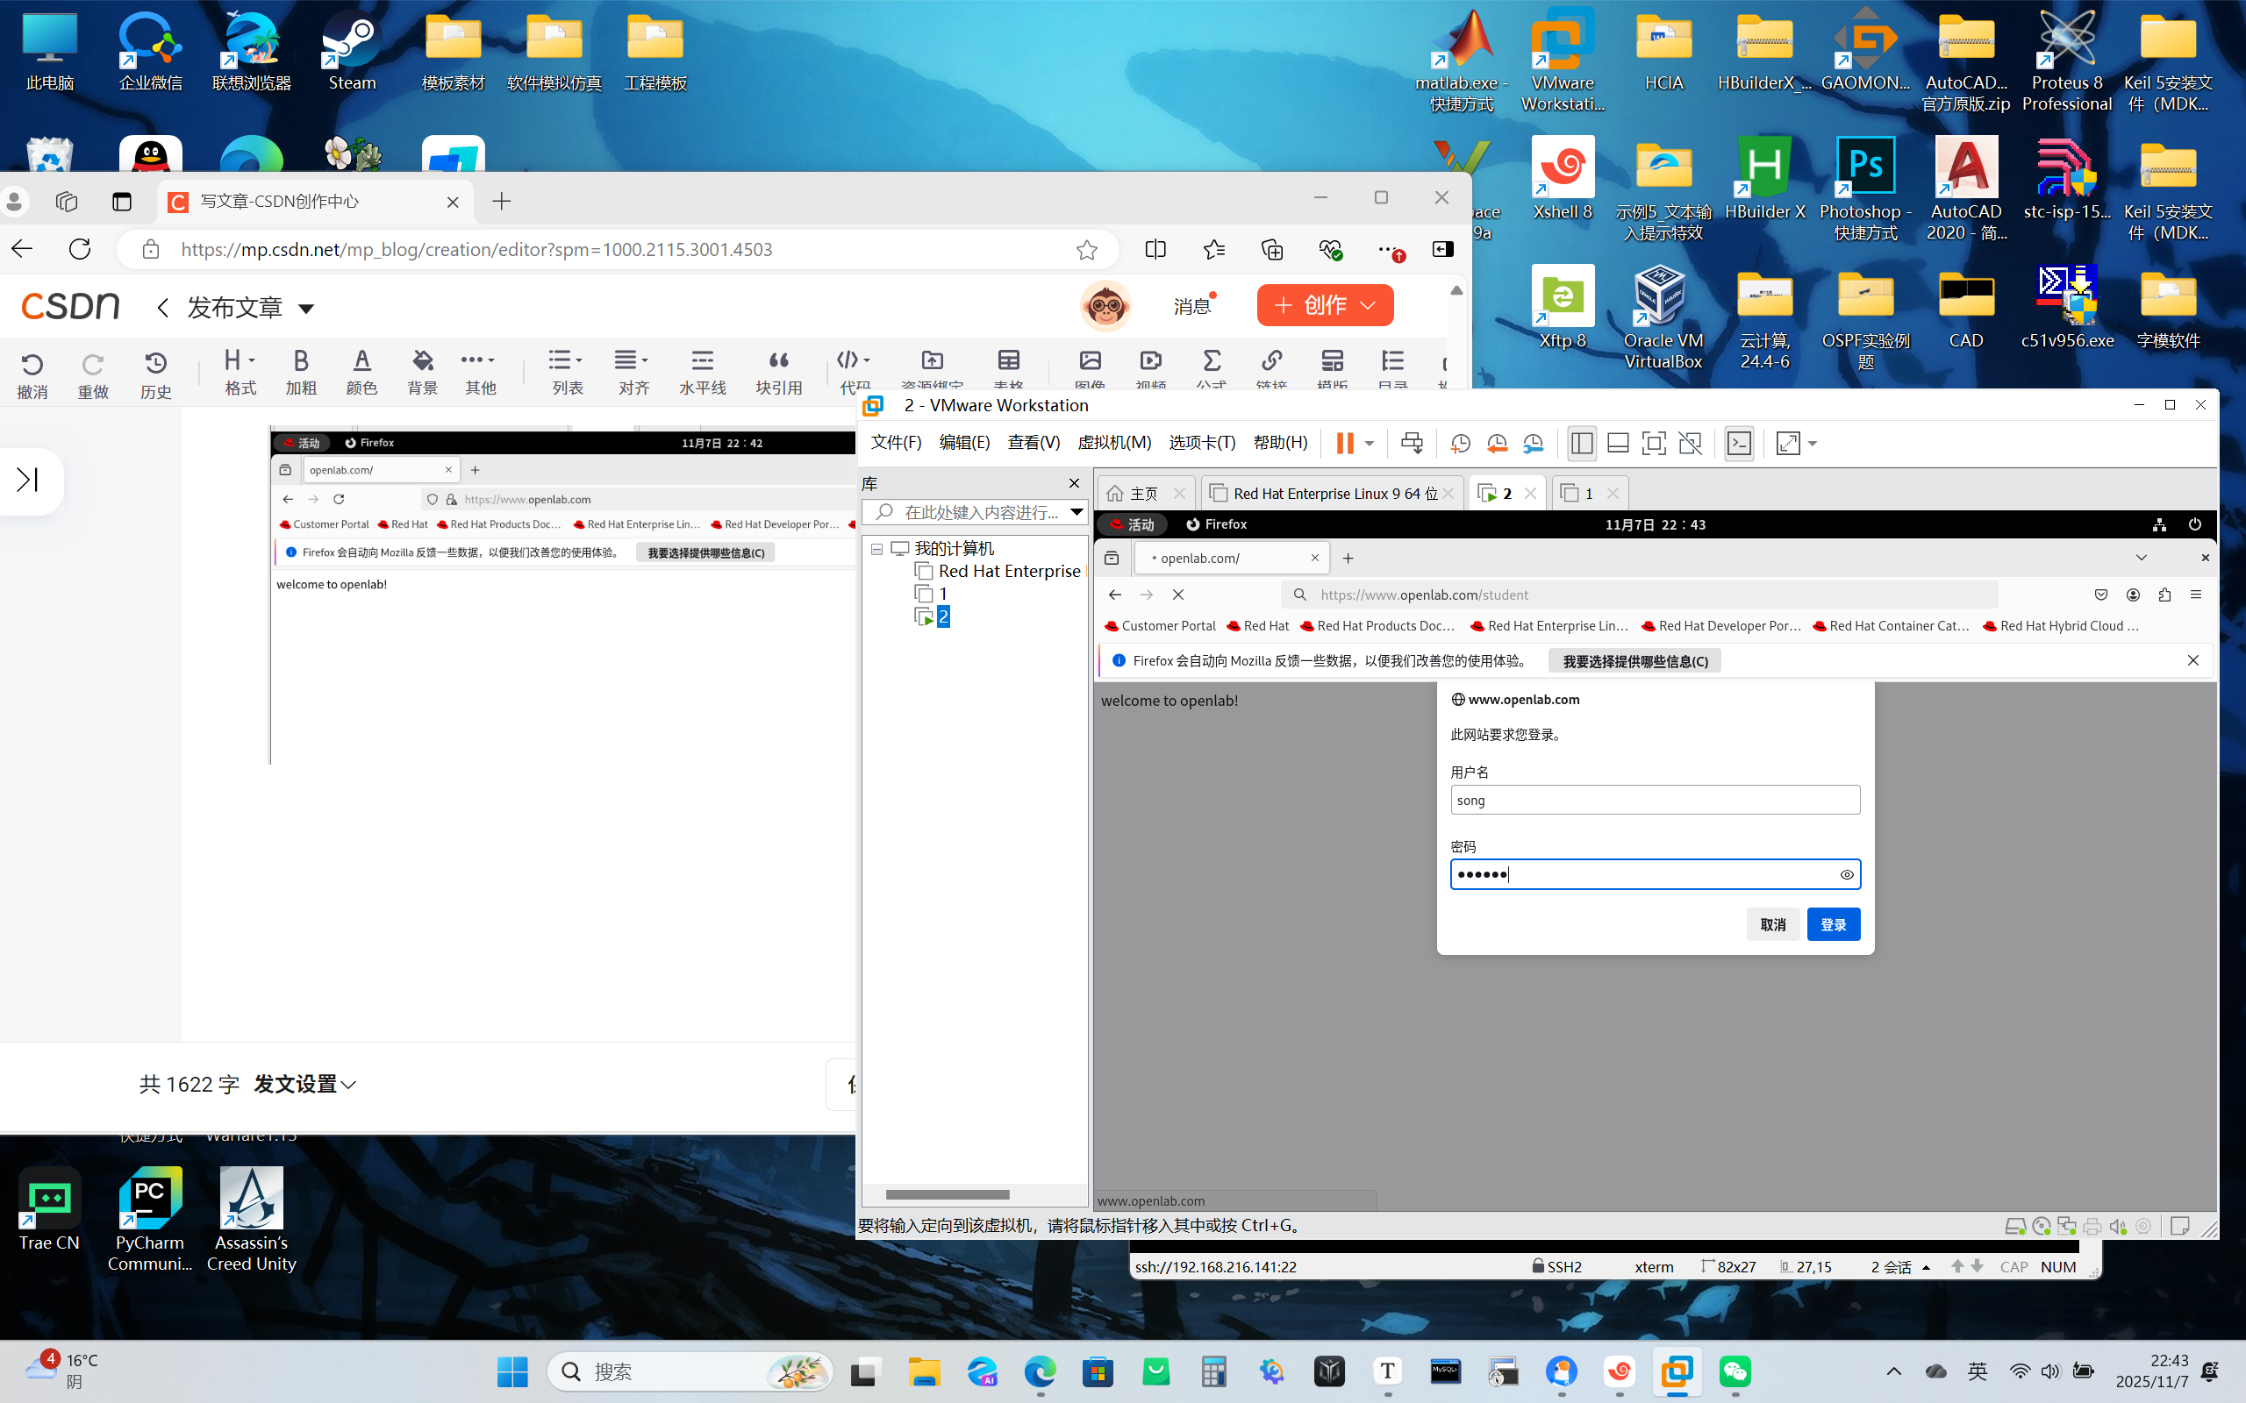Click the 登录 button in the dialog
2246x1403 pixels.
pyautogui.click(x=1832, y=924)
